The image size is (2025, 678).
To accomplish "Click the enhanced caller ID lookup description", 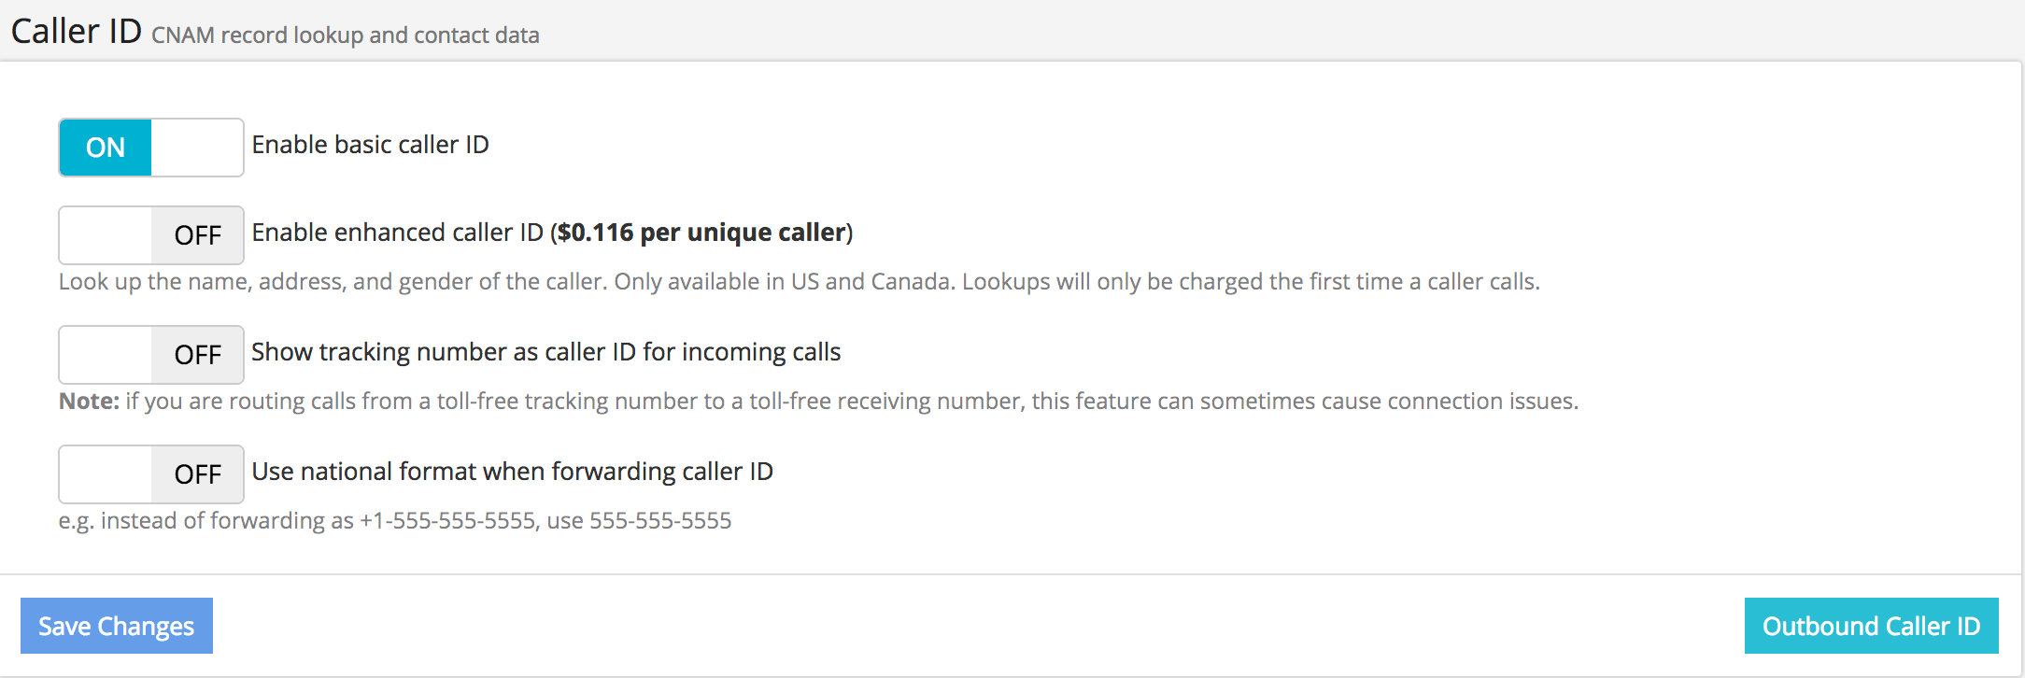I will pos(799,282).
